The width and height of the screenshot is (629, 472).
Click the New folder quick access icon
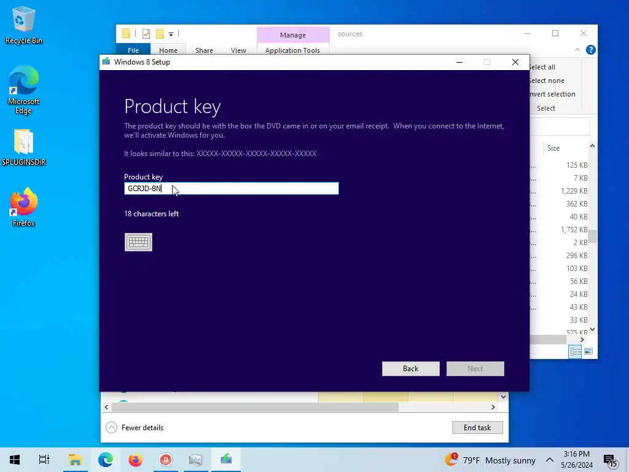160,34
